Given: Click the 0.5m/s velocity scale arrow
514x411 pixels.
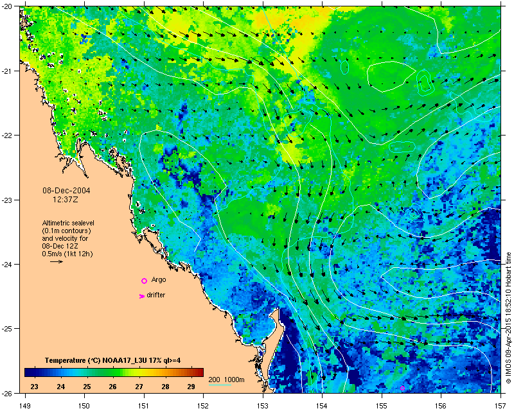Looking at the screenshot, I should [57, 261].
